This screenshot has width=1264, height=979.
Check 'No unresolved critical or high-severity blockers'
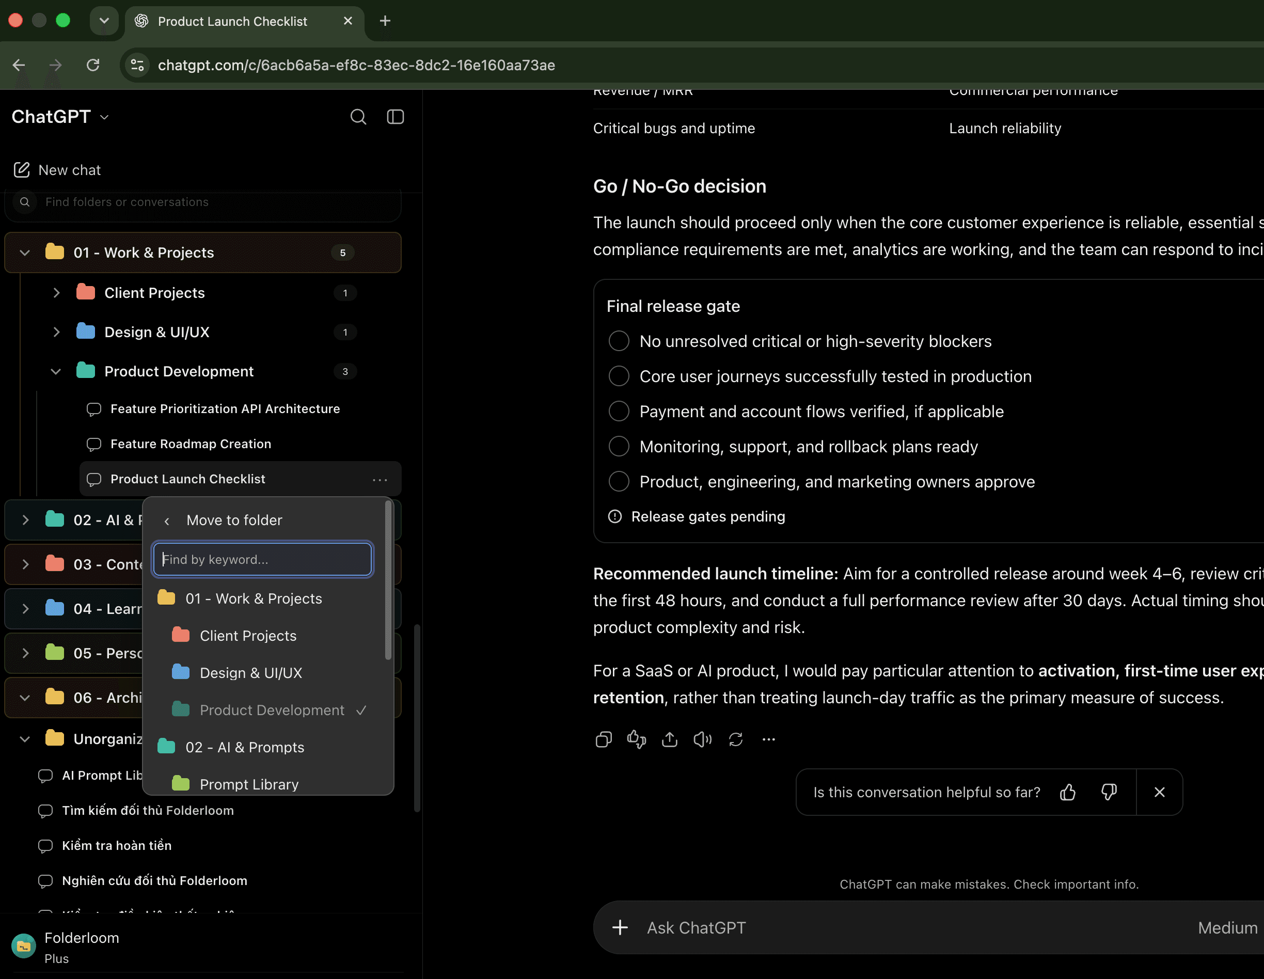pos(619,341)
